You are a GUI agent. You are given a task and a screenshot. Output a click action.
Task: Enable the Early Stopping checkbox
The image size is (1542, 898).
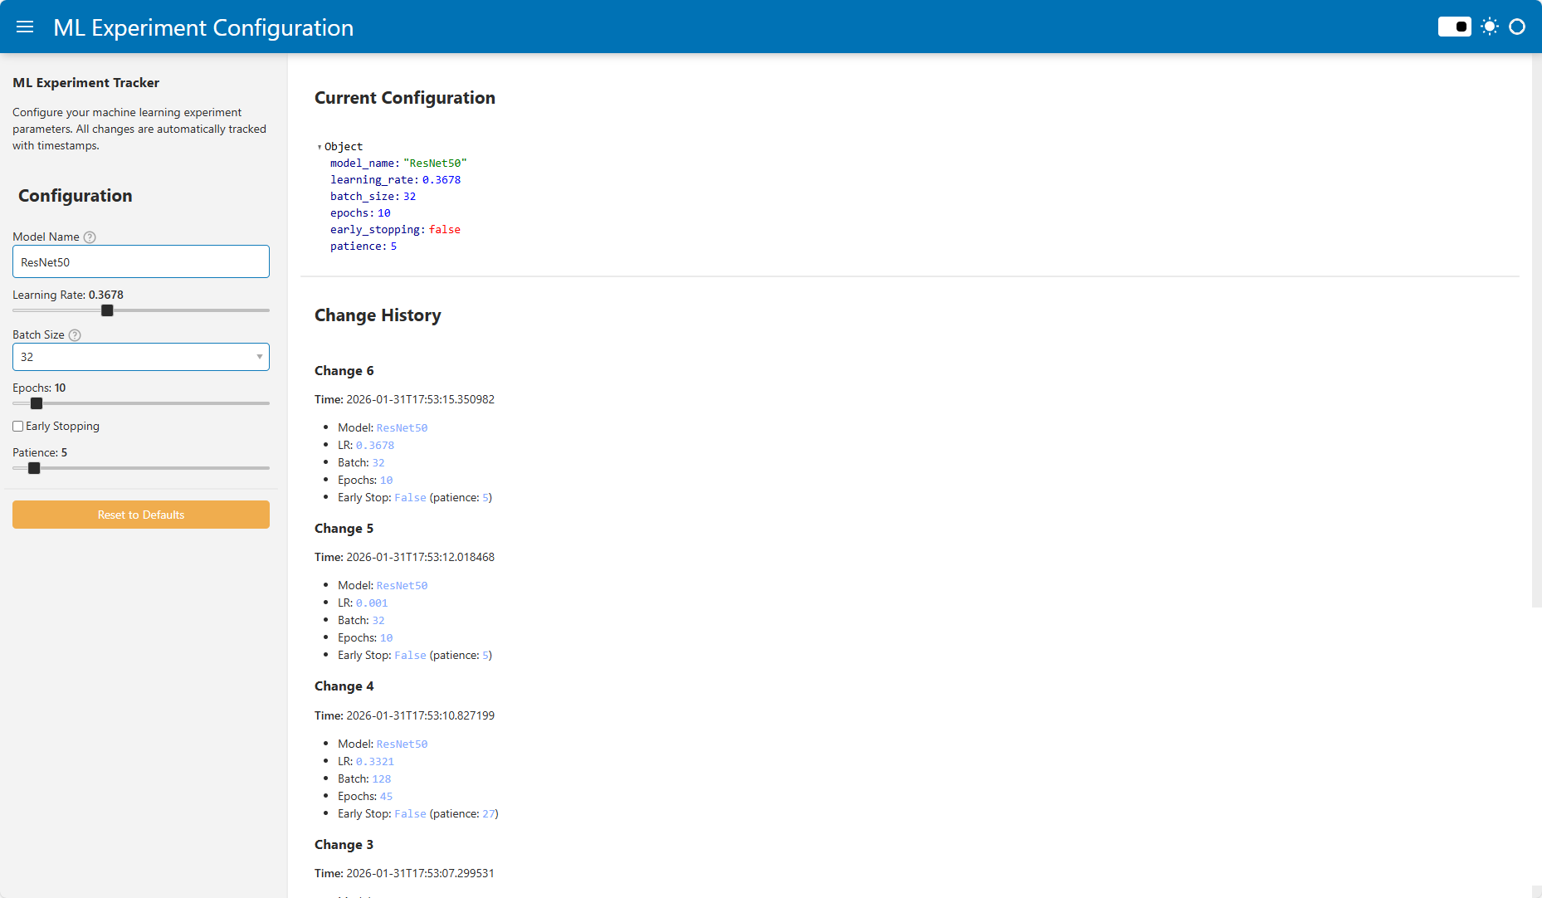(x=18, y=427)
